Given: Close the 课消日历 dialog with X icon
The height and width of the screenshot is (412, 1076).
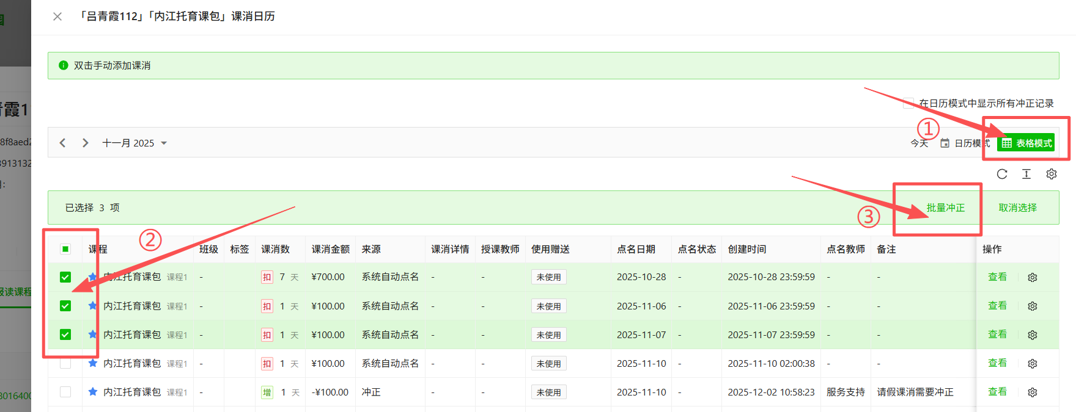Looking at the screenshot, I should pos(57,16).
